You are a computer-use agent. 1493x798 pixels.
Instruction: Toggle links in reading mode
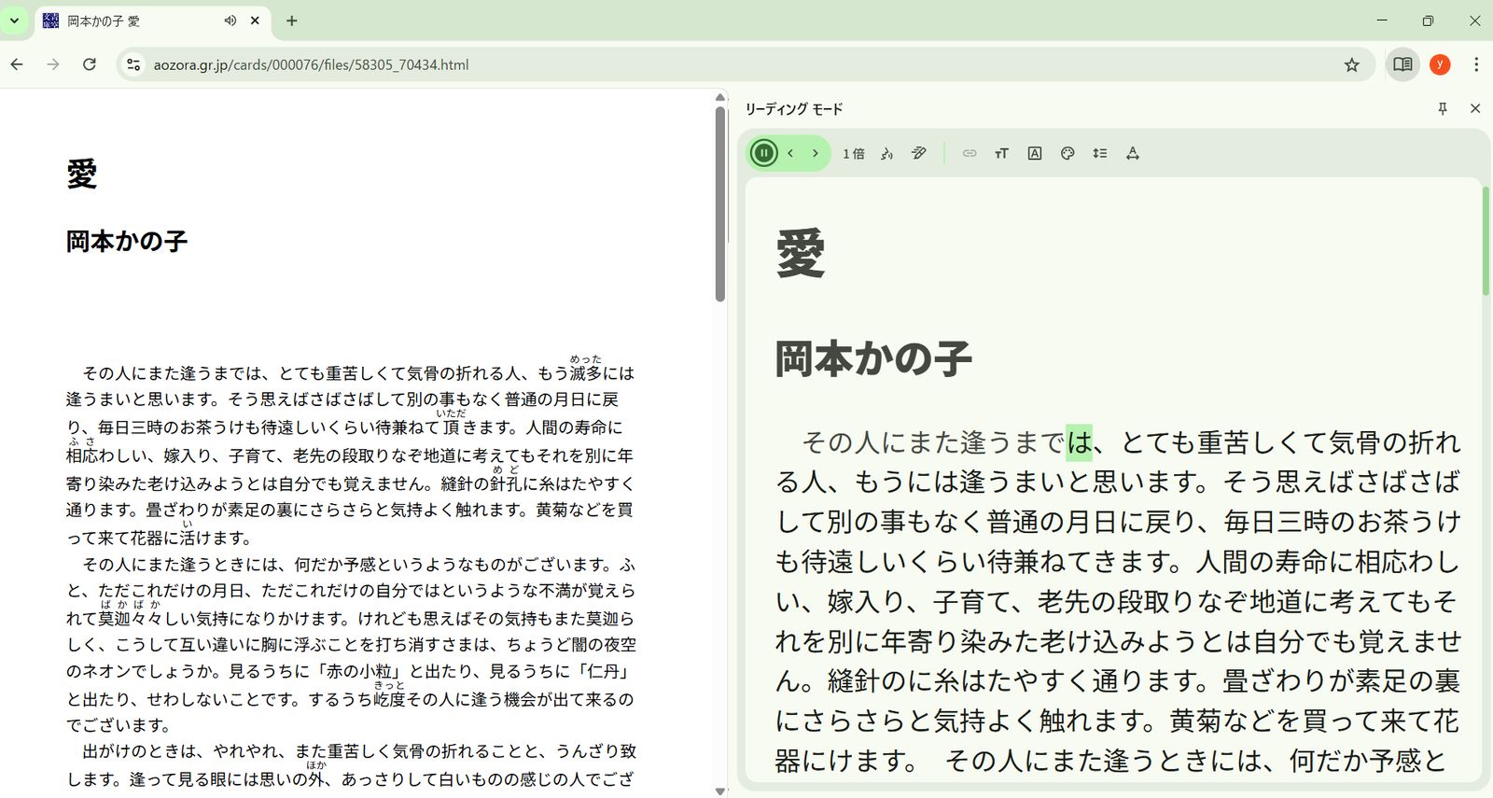tap(970, 153)
